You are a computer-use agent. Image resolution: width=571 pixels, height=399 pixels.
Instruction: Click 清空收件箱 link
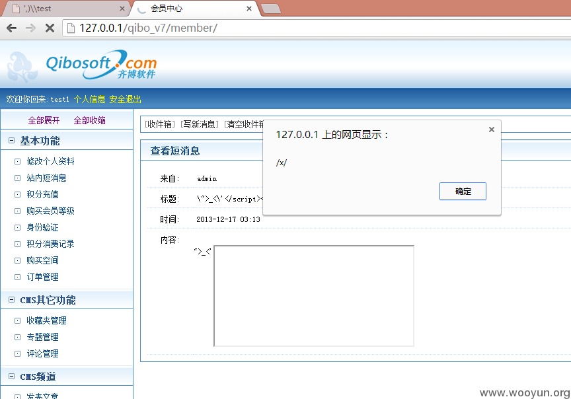click(244, 124)
